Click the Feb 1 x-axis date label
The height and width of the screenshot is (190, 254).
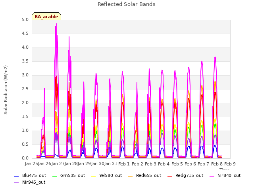coord(124,164)
